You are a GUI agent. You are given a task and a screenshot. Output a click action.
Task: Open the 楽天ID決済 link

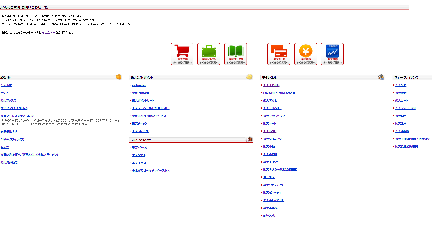pos(29,155)
